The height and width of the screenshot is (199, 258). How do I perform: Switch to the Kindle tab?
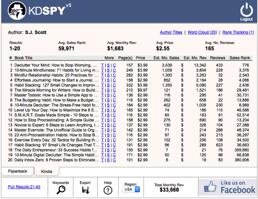(46, 171)
